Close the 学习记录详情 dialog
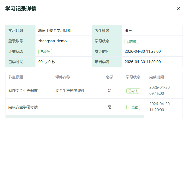 coord(179,8)
